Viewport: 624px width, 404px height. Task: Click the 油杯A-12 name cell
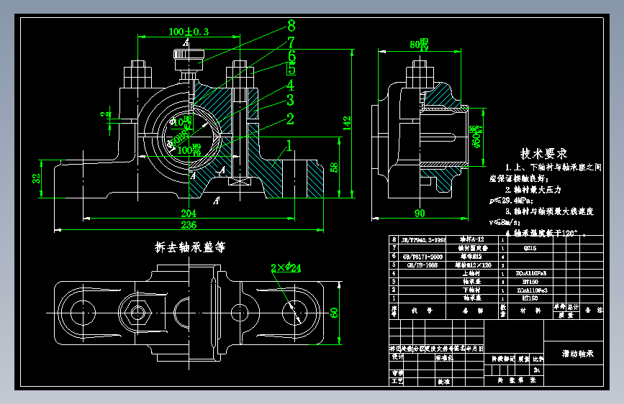471,239
